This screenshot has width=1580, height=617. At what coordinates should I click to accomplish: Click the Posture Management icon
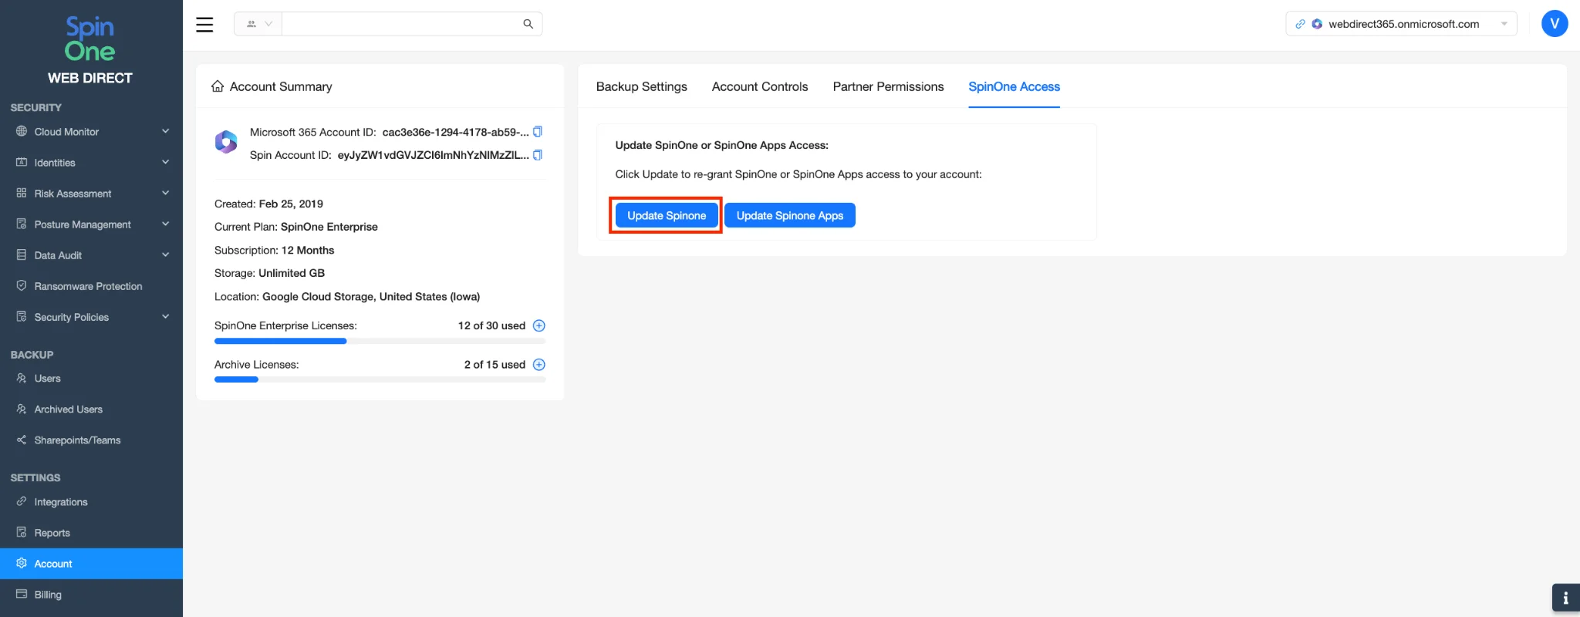22,224
